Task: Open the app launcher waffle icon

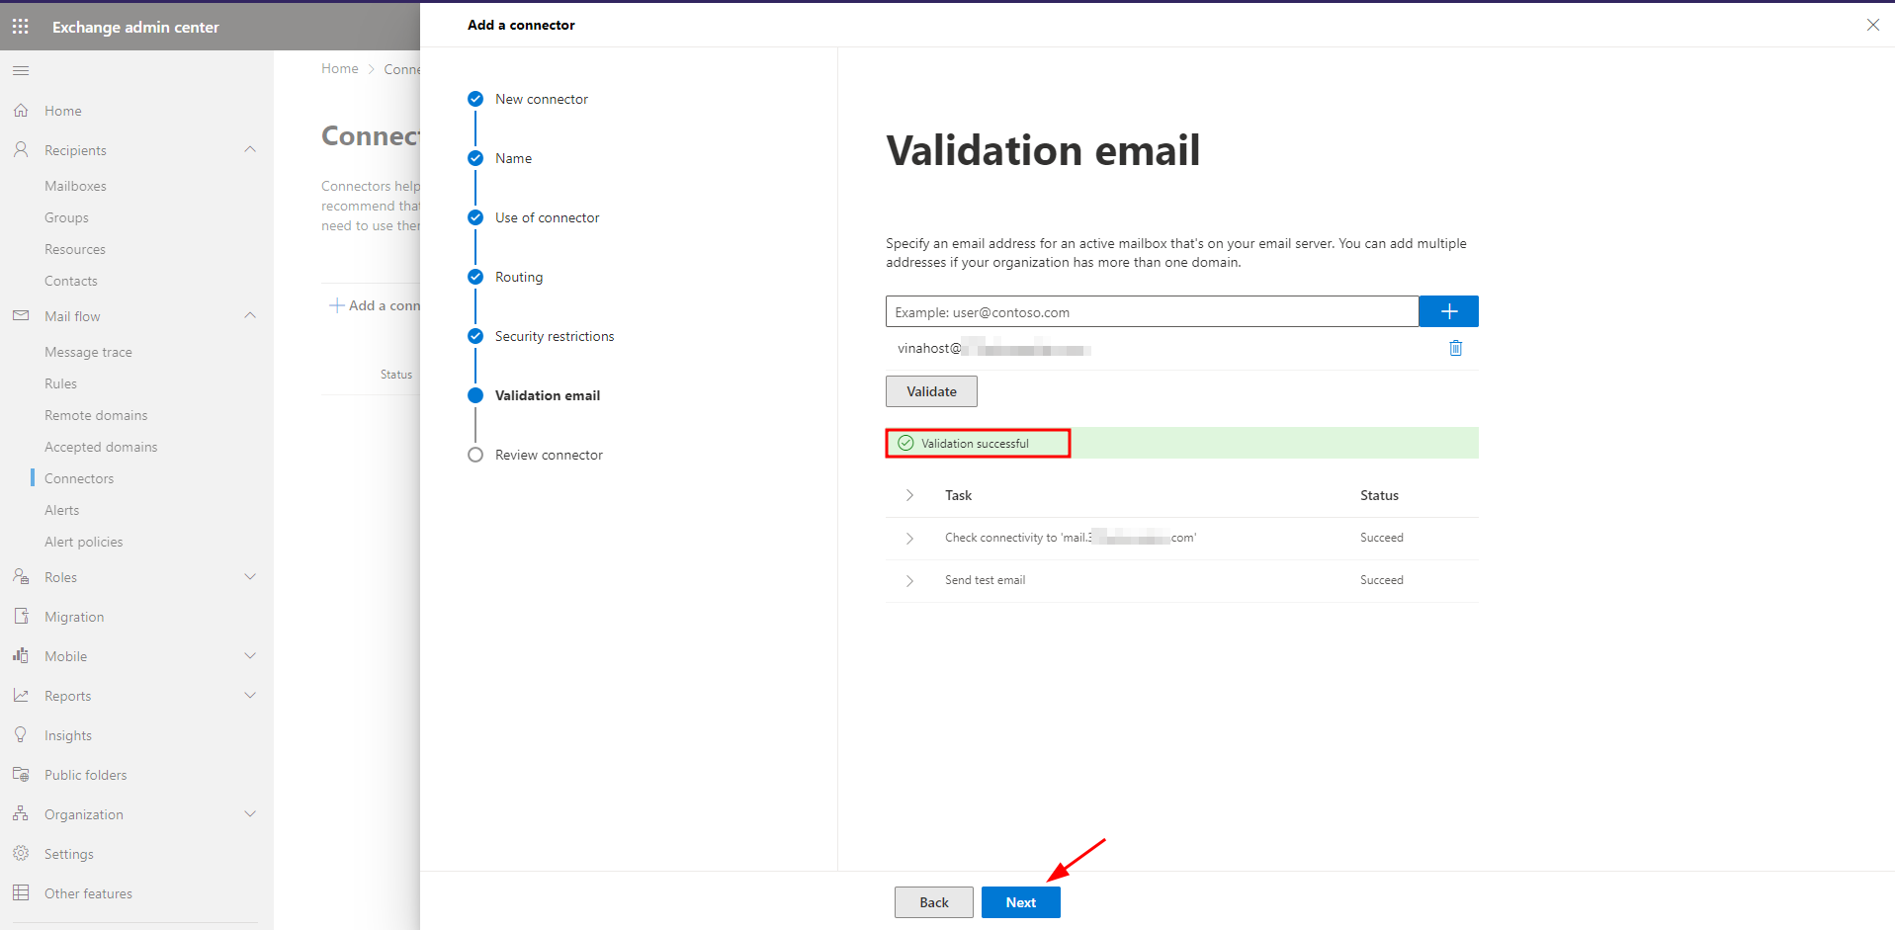Action: [x=21, y=27]
